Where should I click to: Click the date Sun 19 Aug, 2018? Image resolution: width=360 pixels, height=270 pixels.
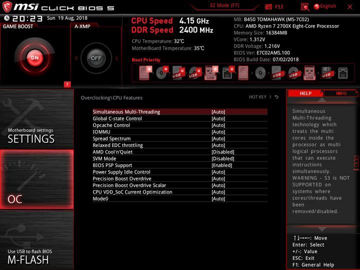pyautogui.click(x=67, y=18)
